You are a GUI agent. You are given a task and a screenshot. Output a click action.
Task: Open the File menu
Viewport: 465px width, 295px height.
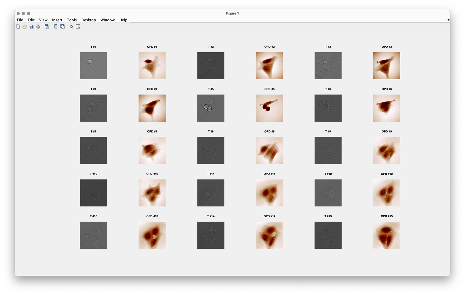click(20, 20)
